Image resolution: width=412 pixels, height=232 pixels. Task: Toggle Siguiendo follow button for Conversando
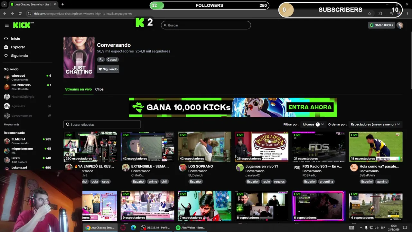click(x=108, y=69)
